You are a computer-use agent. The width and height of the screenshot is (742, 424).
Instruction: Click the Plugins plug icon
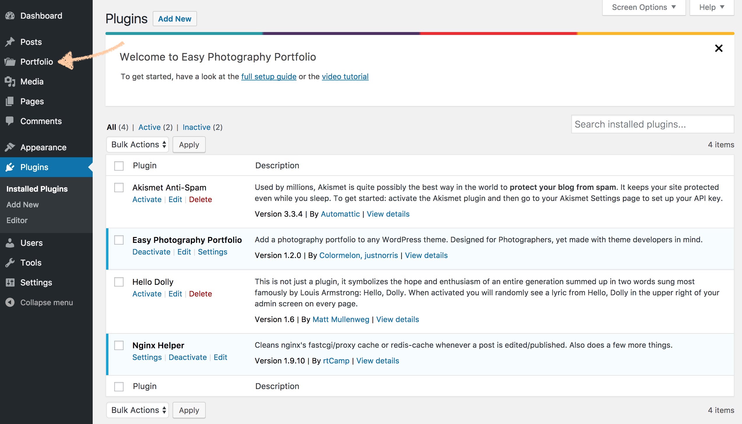[x=10, y=167]
